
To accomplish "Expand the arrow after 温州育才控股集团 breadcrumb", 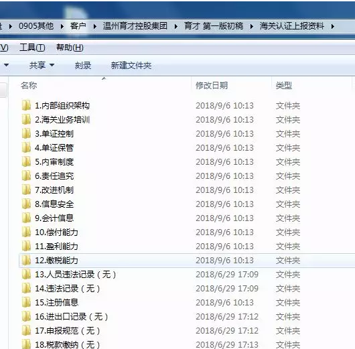I will pyautogui.click(x=176, y=27).
